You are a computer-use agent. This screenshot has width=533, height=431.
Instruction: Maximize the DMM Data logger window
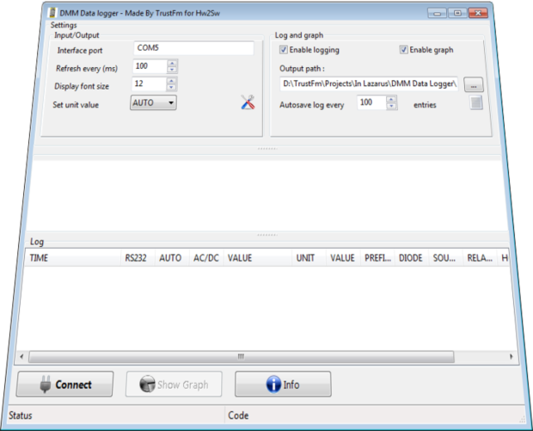click(x=457, y=13)
